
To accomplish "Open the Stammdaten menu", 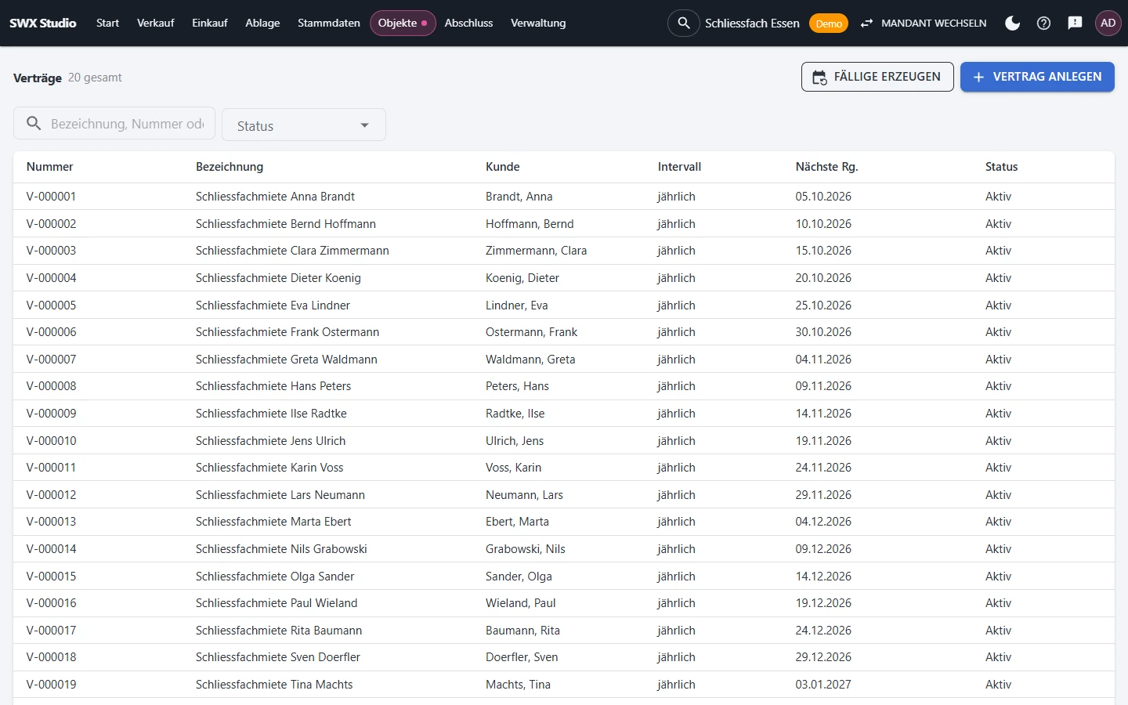I will (x=329, y=23).
